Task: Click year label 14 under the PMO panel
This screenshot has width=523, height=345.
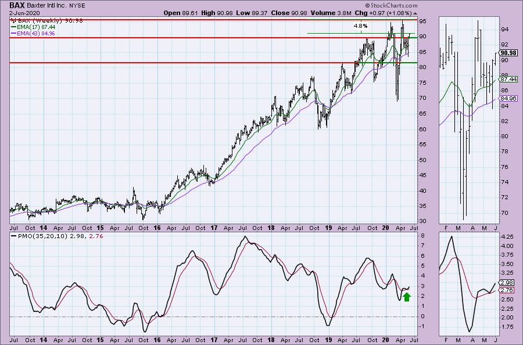Action: point(44,340)
